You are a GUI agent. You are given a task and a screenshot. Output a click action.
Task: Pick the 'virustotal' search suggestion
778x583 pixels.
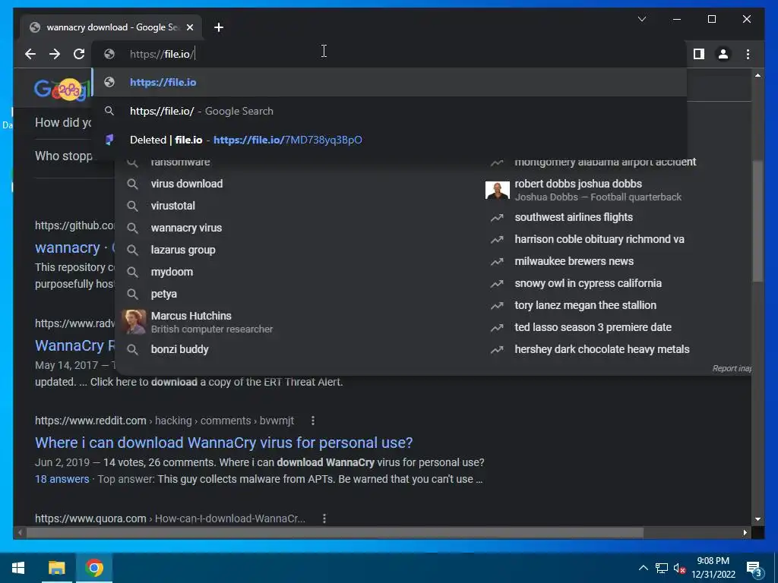[172, 206]
